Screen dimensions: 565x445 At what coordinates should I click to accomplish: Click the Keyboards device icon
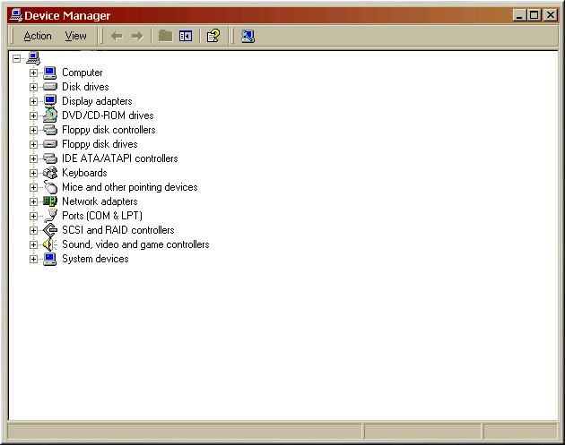coord(50,173)
